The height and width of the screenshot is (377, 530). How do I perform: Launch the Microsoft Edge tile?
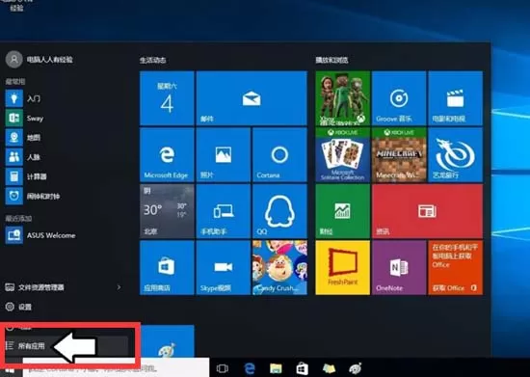167,154
